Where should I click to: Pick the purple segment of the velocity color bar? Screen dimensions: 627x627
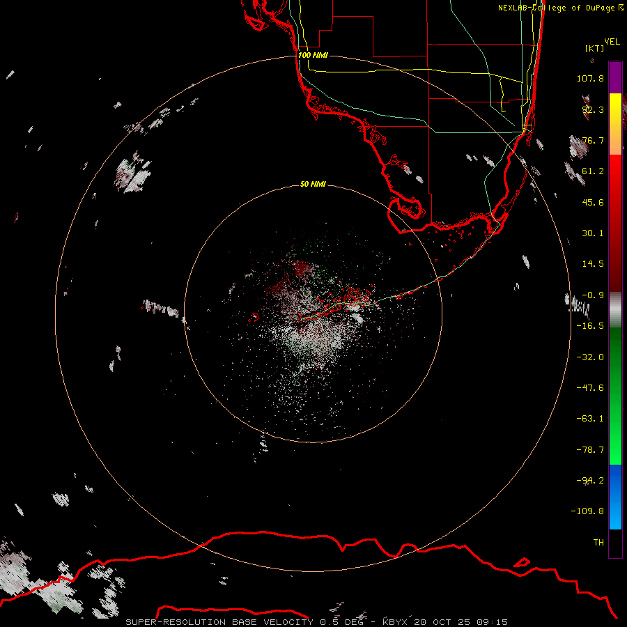[x=615, y=78]
